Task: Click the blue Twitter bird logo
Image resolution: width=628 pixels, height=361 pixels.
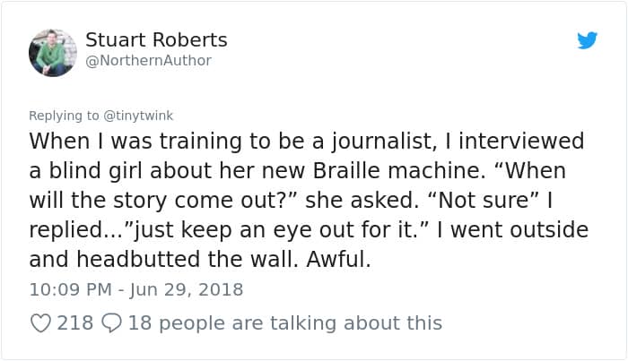Action: 587,40
